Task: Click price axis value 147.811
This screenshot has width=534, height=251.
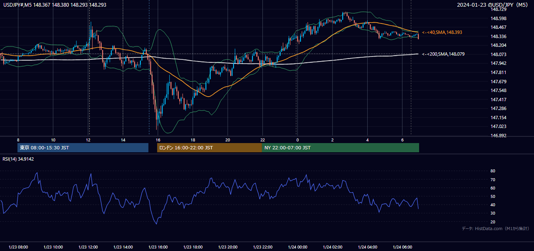Action: pyautogui.click(x=498, y=72)
